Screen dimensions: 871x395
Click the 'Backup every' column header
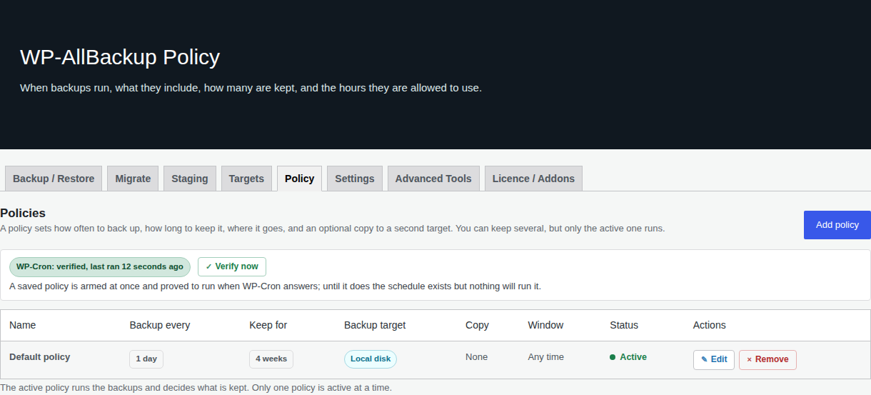tap(160, 325)
